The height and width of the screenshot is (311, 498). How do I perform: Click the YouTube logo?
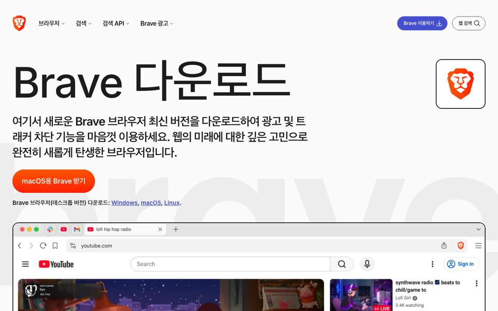tap(56, 264)
